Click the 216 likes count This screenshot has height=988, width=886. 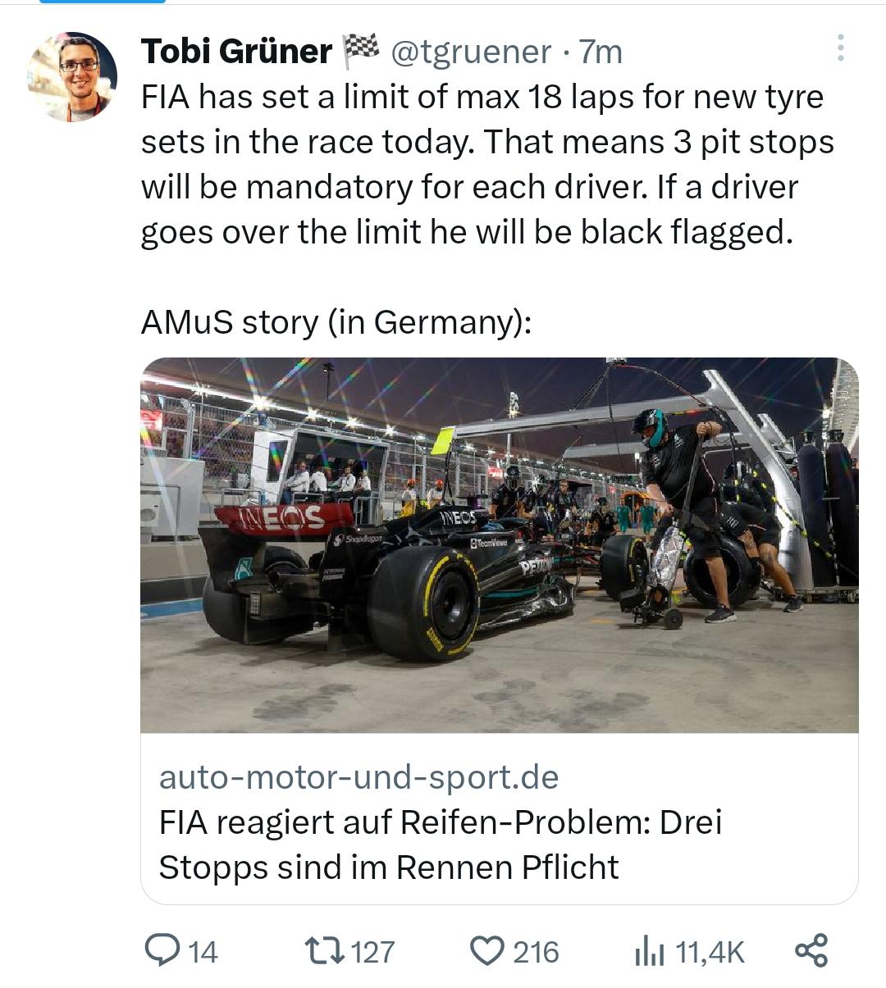click(x=536, y=952)
